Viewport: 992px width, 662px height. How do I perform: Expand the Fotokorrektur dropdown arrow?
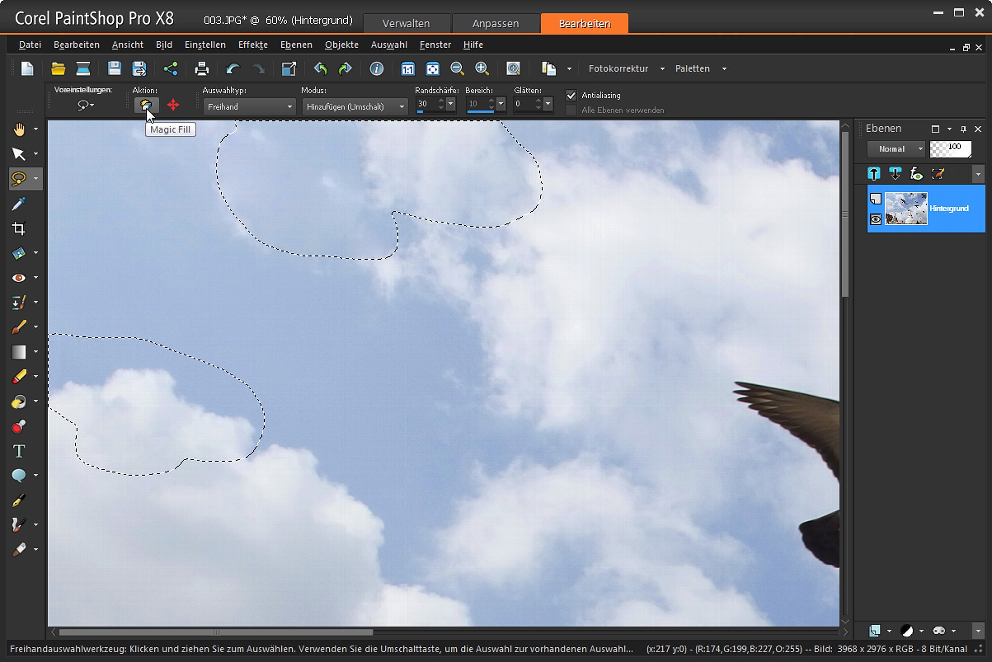[663, 69]
